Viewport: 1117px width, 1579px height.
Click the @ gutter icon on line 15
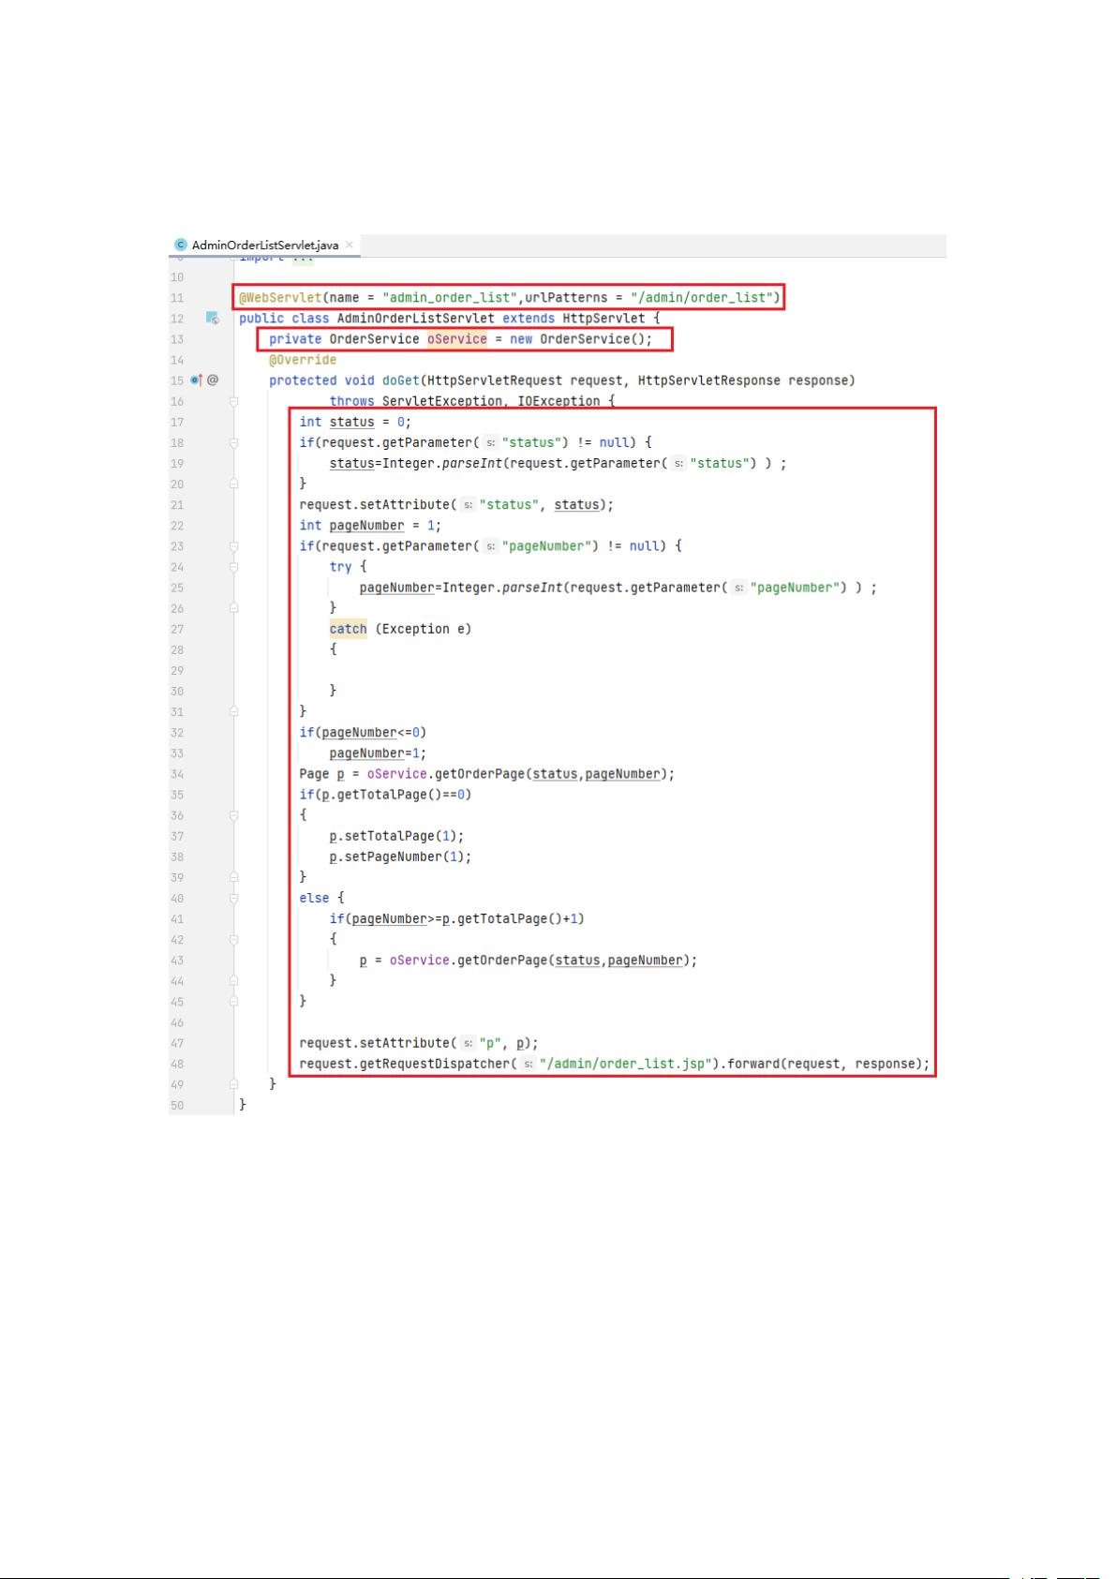point(213,380)
